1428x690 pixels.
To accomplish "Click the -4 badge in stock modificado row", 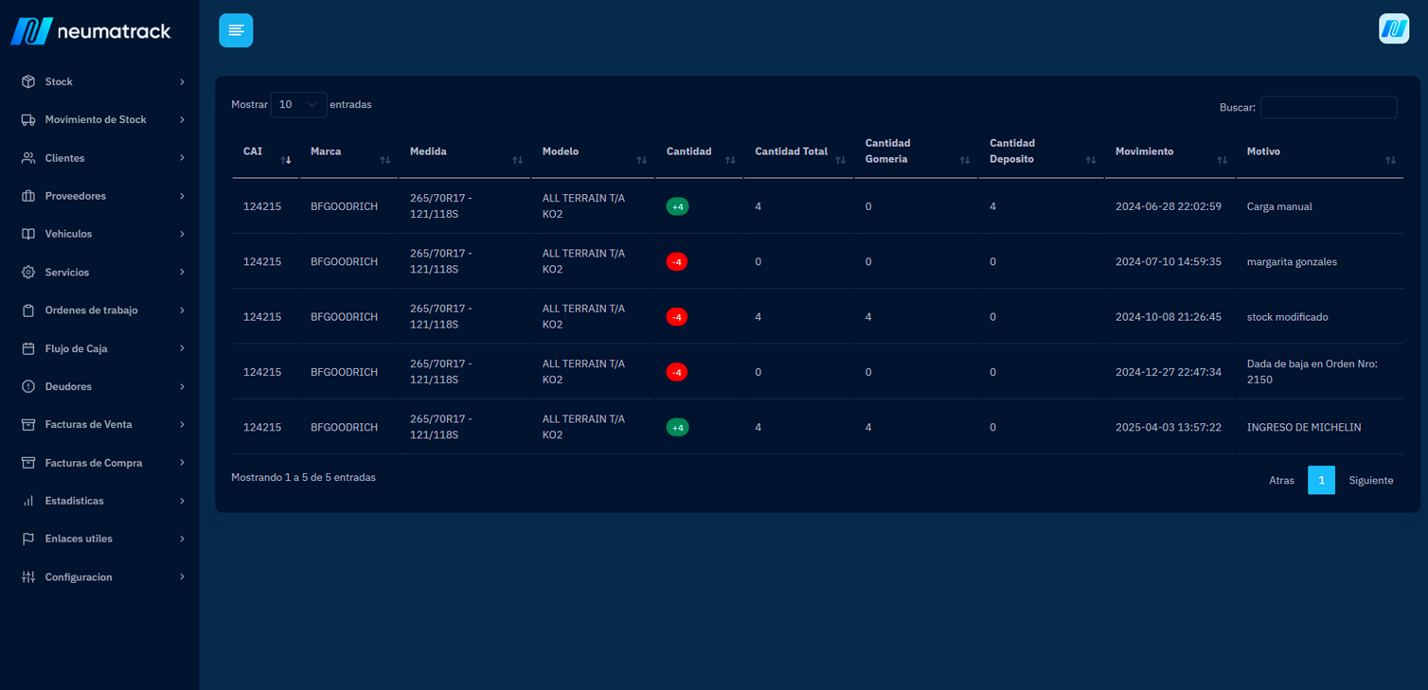I will 676,317.
